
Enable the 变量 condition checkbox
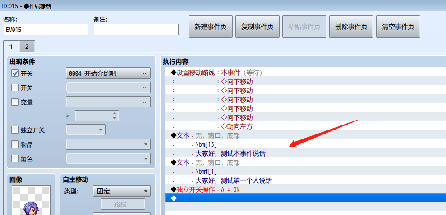pos(15,102)
